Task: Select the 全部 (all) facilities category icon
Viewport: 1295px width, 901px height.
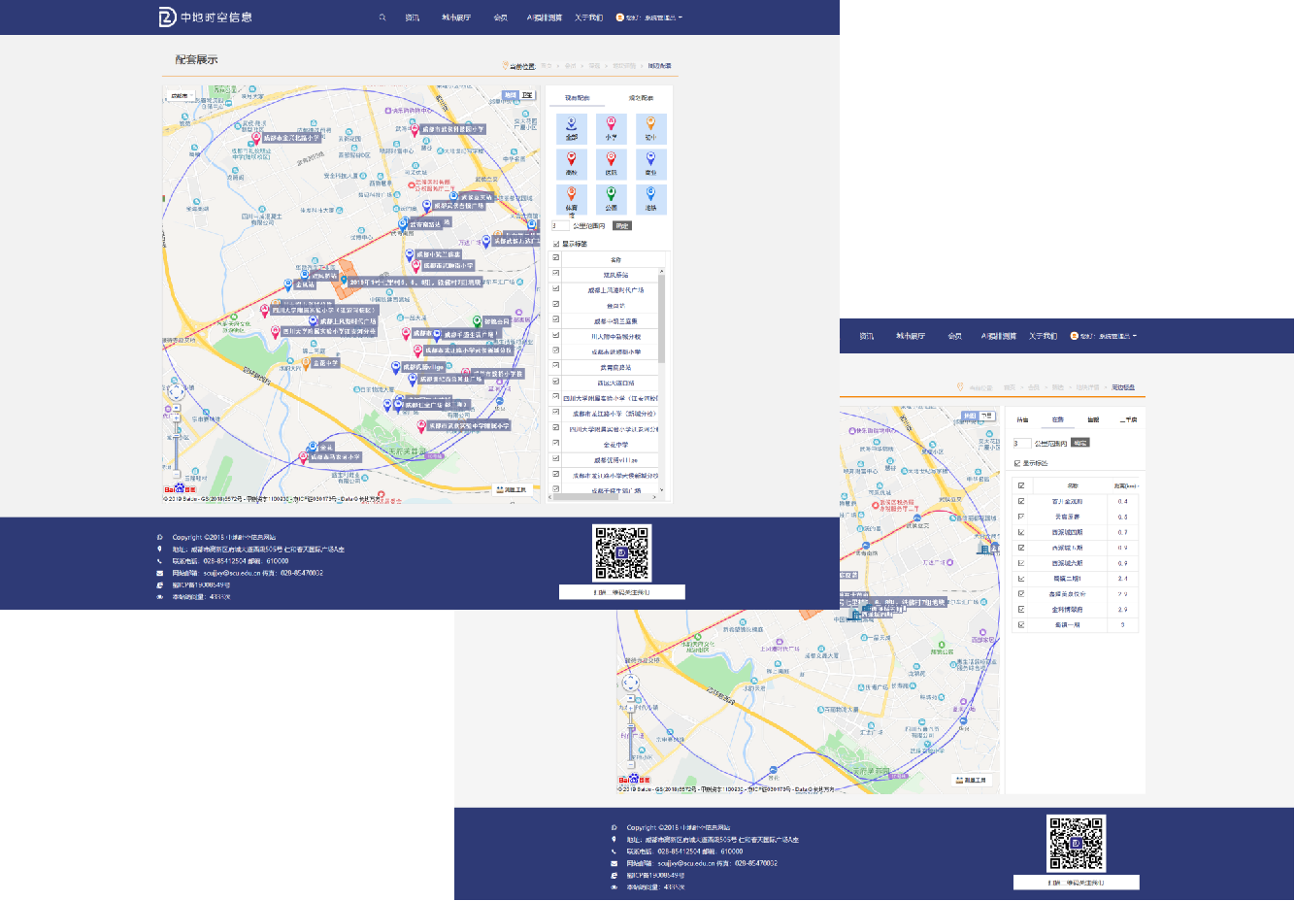Action: [x=571, y=128]
